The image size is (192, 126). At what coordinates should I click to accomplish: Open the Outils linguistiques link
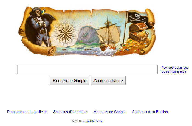point(174,72)
